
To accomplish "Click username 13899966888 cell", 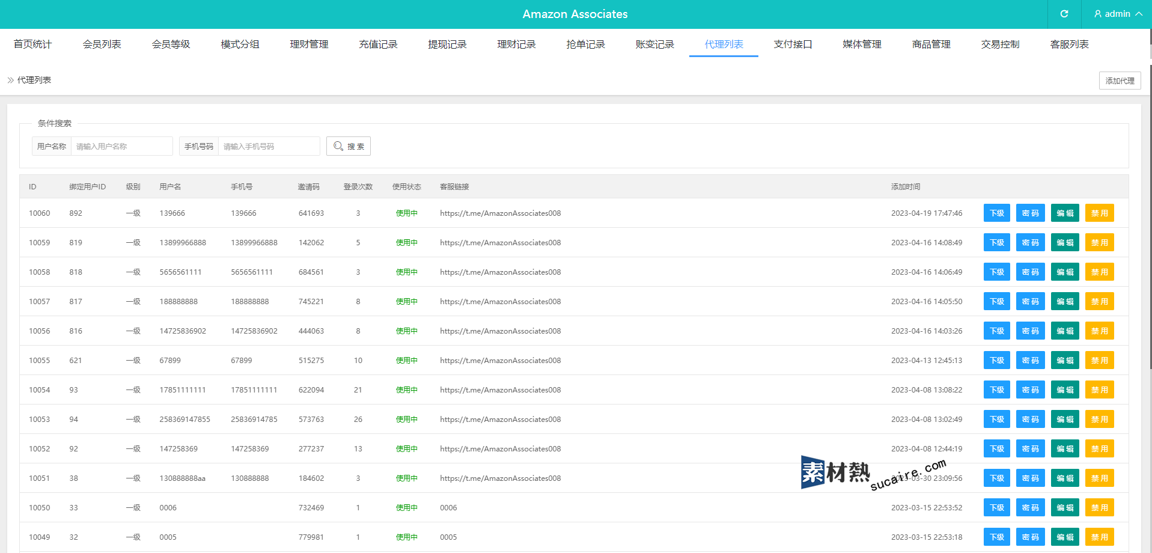I will click(183, 242).
